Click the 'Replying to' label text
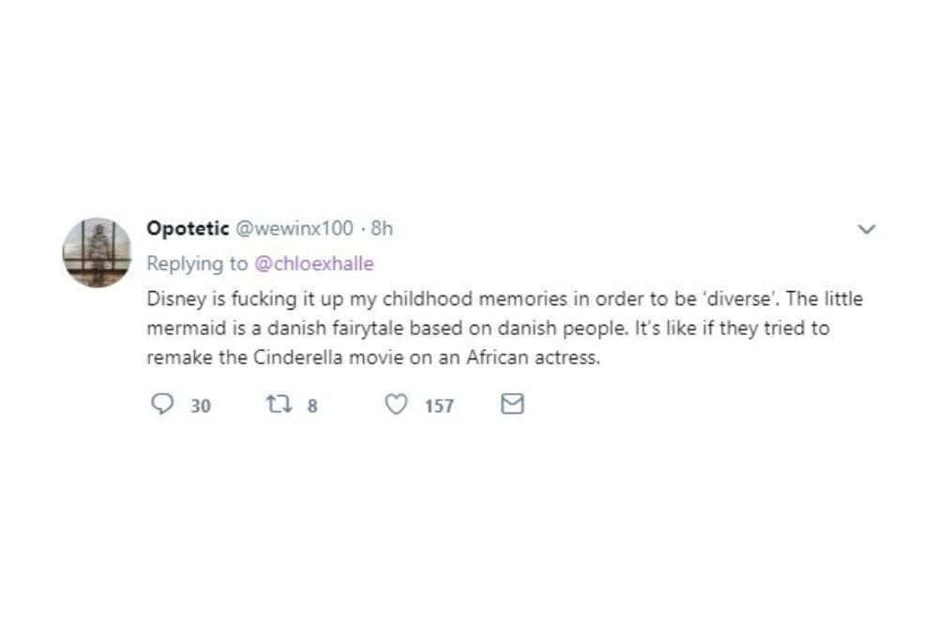The image size is (938, 626). click(197, 264)
